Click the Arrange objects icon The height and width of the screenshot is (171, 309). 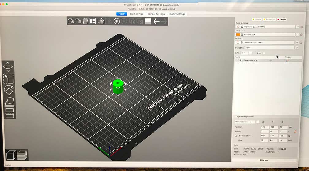pyautogui.click(x=93, y=21)
